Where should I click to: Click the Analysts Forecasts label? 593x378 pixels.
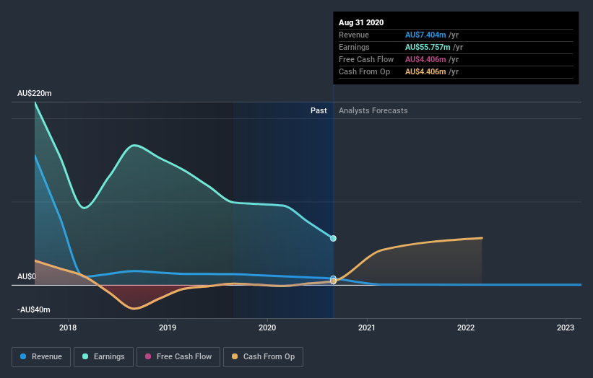pyautogui.click(x=373, y=110)
